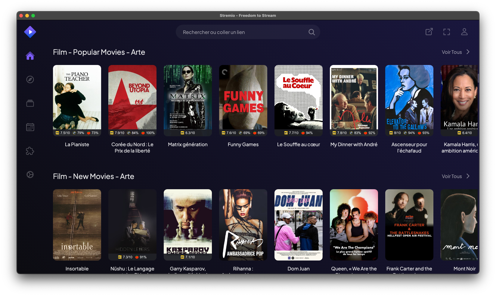Click the 7.7/10 rating on Le Souffle
This screenshot has height=296, width=496.
(x=294, y=133)
